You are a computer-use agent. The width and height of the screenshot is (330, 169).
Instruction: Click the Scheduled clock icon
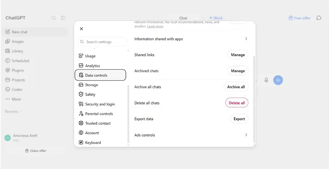click(x=7, y=61)
